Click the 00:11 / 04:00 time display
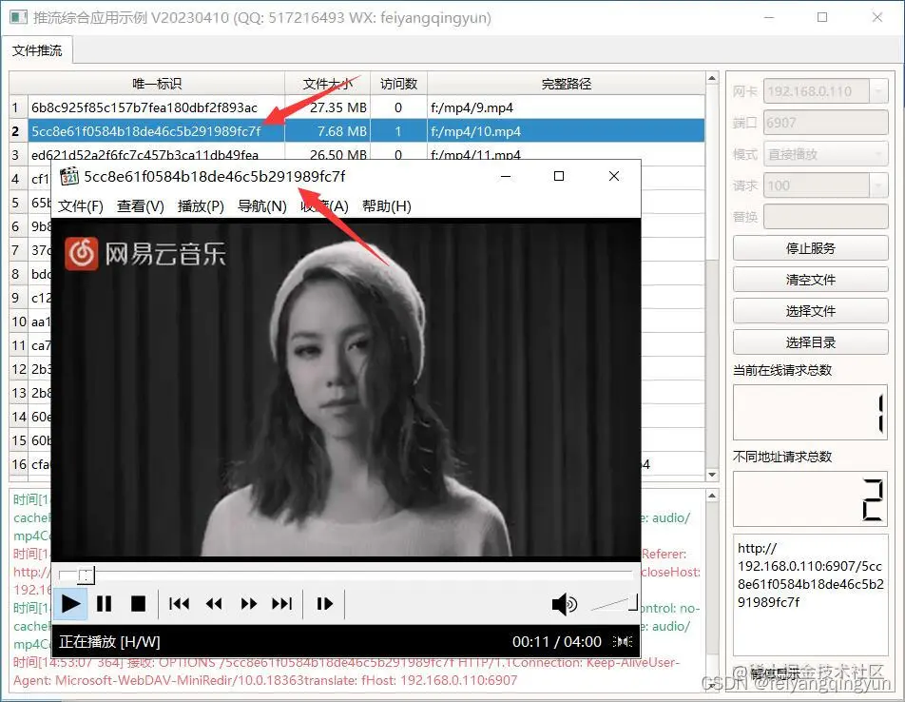Screen dimensions: 905x702 (556, 641)
